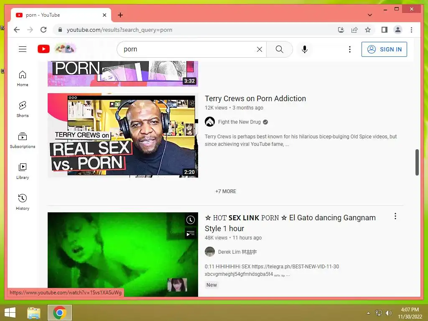The width and height of the screenshot is (428, 321).
Task: Open YouTube settings three-dot menu
Action: [350, 49]
